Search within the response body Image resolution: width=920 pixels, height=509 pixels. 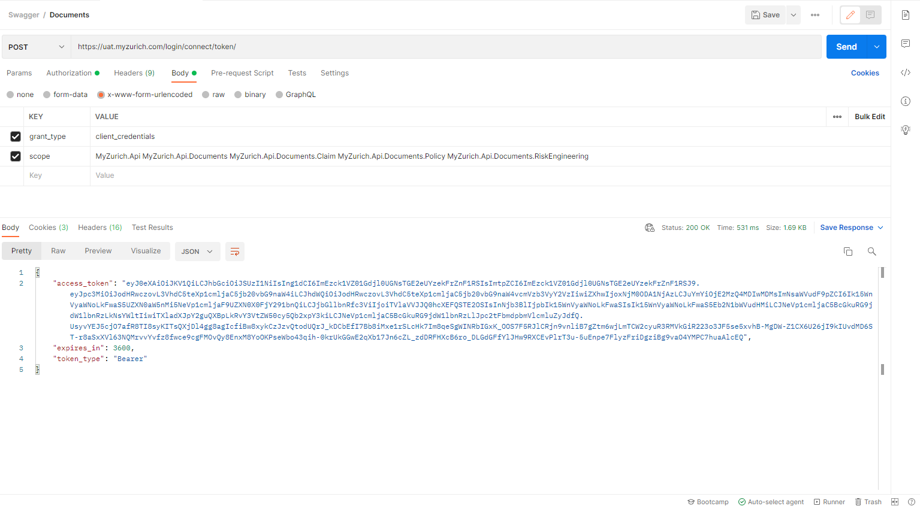[872, 252]
